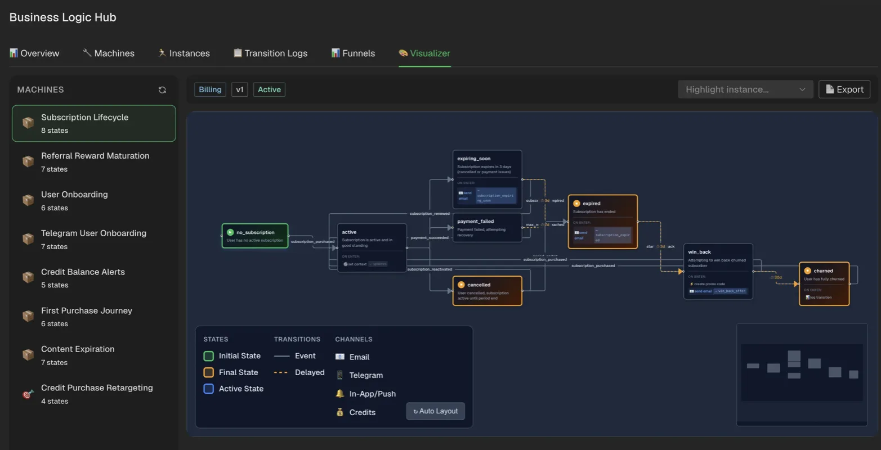Click the Business Logic Hub title
Viewport: 881px width, 450px height.
pos(63,17)
